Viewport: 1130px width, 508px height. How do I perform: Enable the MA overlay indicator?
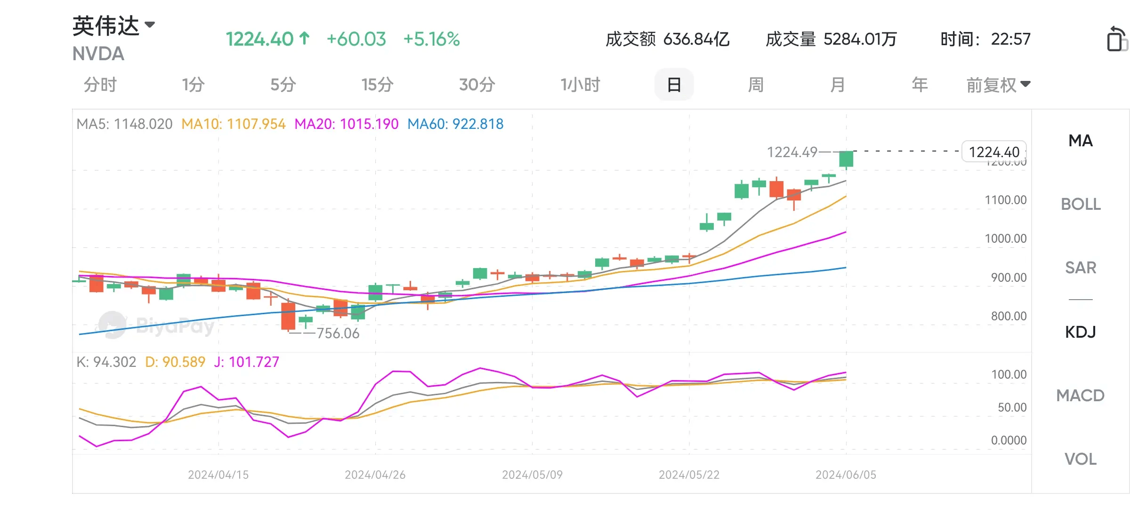[1081, 141]
